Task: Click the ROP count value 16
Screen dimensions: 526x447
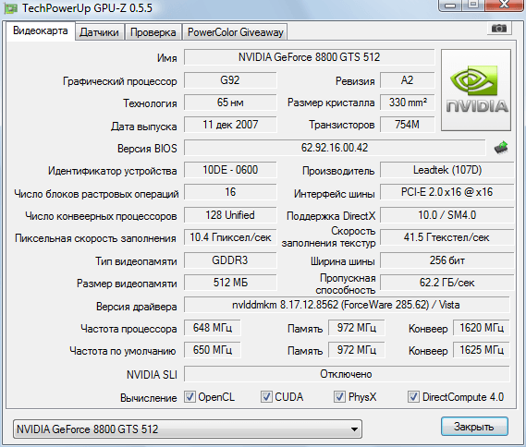Action: (230, 192)
